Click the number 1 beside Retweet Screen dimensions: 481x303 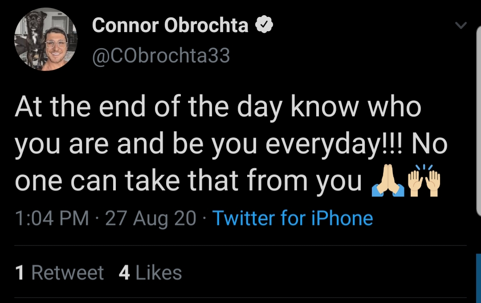point(19,273)
